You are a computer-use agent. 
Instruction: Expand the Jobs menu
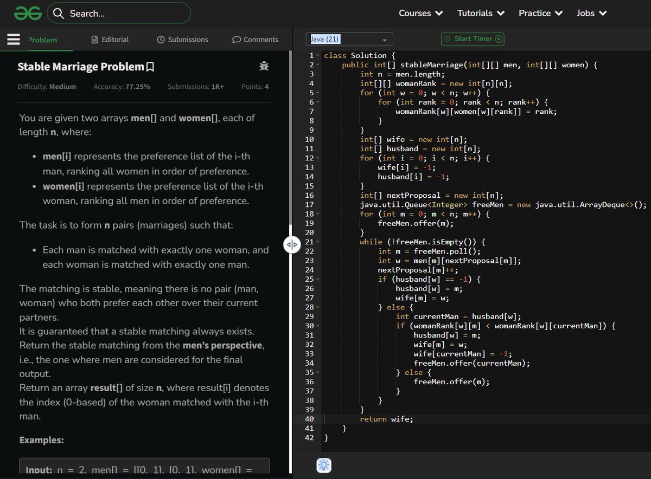[591, 13]
